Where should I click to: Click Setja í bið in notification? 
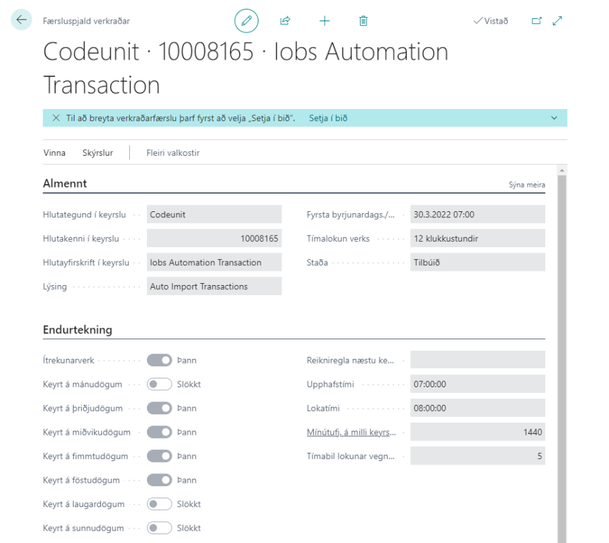(328, 118)
